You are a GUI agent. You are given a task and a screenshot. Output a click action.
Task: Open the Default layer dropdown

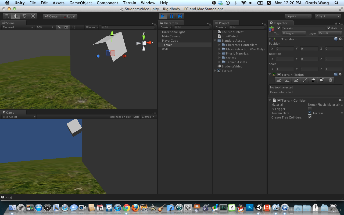pos(330,33)
